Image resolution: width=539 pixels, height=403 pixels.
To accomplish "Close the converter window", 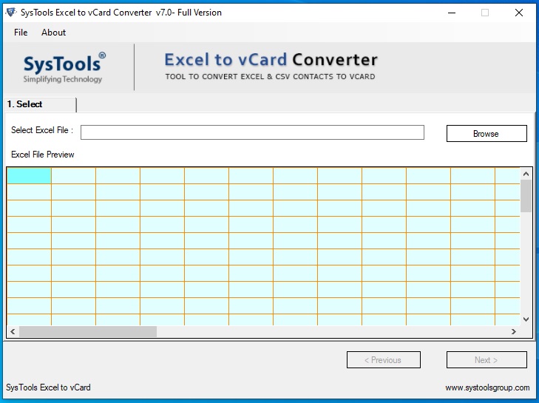I will tap(519, 13).
